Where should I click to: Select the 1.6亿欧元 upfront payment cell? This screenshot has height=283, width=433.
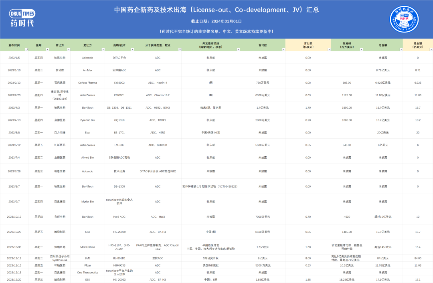(x=263, y=247)
